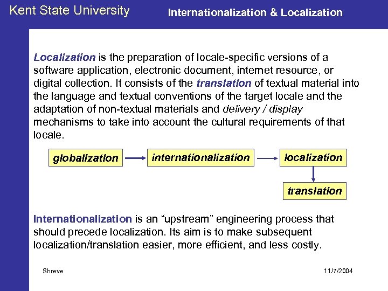Click the internationalization diagram box
Image resolution: width=388 pixels, height=291 pixels.
pos(200,157)
